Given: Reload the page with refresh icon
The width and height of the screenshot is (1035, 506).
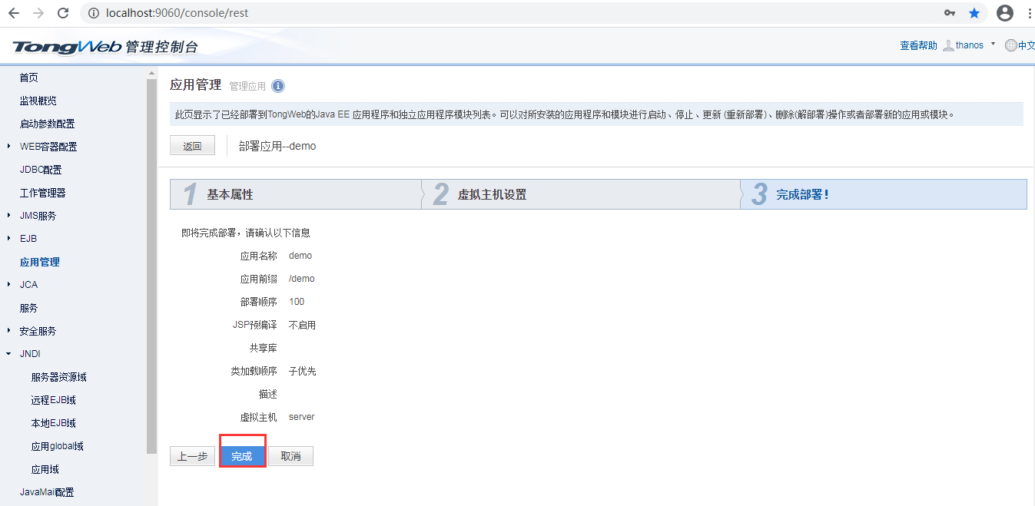Looking at the screenshot, I should coord(63,13).
